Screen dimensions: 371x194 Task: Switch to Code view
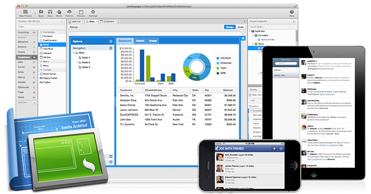[x=241, y=27]
